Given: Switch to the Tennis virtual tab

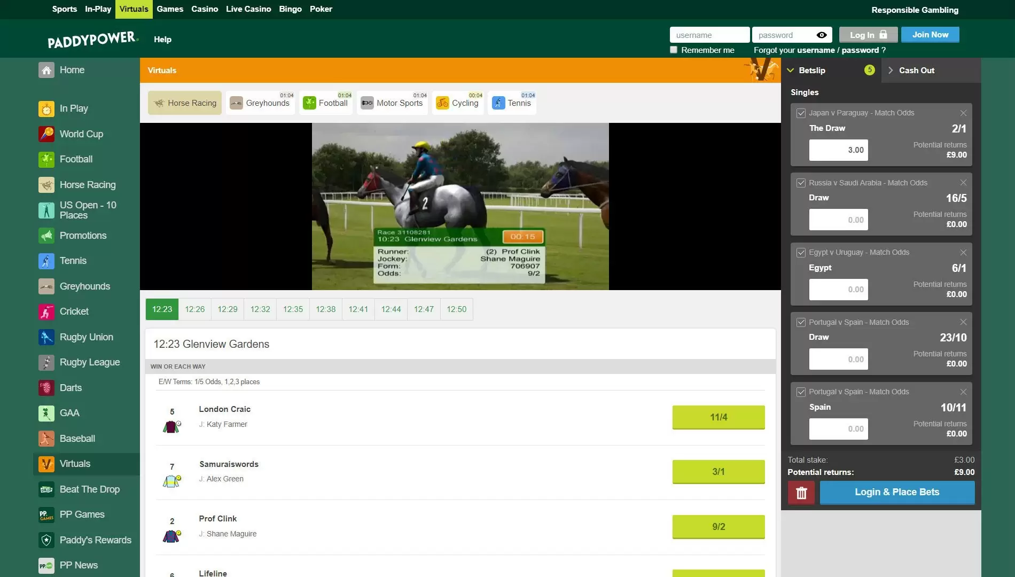Looking at the screenshot, I should [512, 103].
